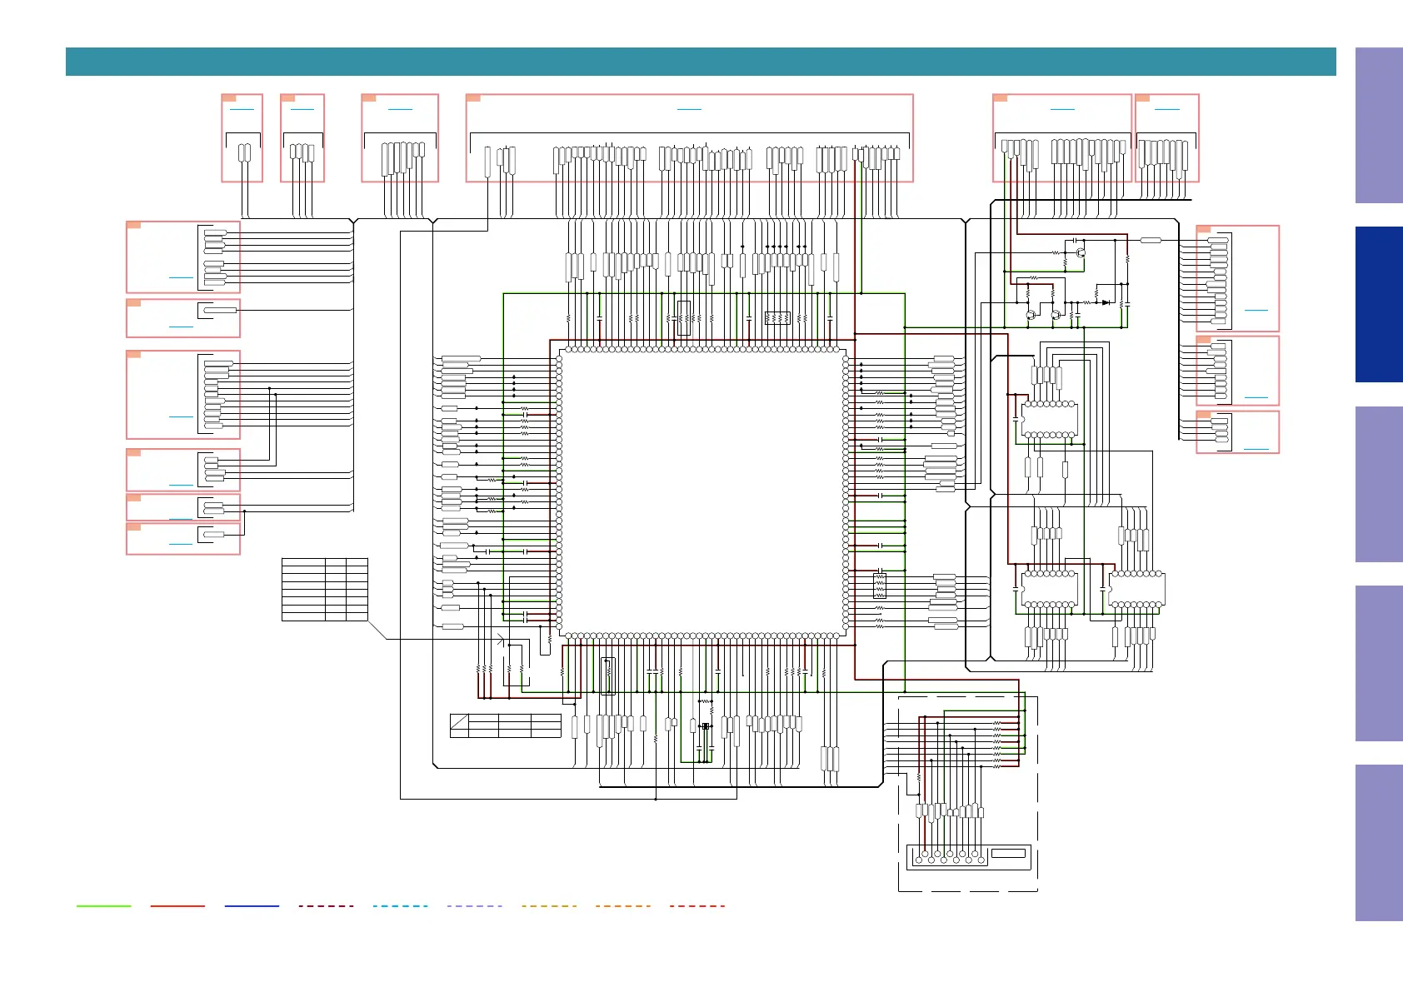This screenshot has width=1403, height=992.
Task: Follow the link in the lowest right-side connector box
Action: pyautogui.click(x=1256, y=449)
